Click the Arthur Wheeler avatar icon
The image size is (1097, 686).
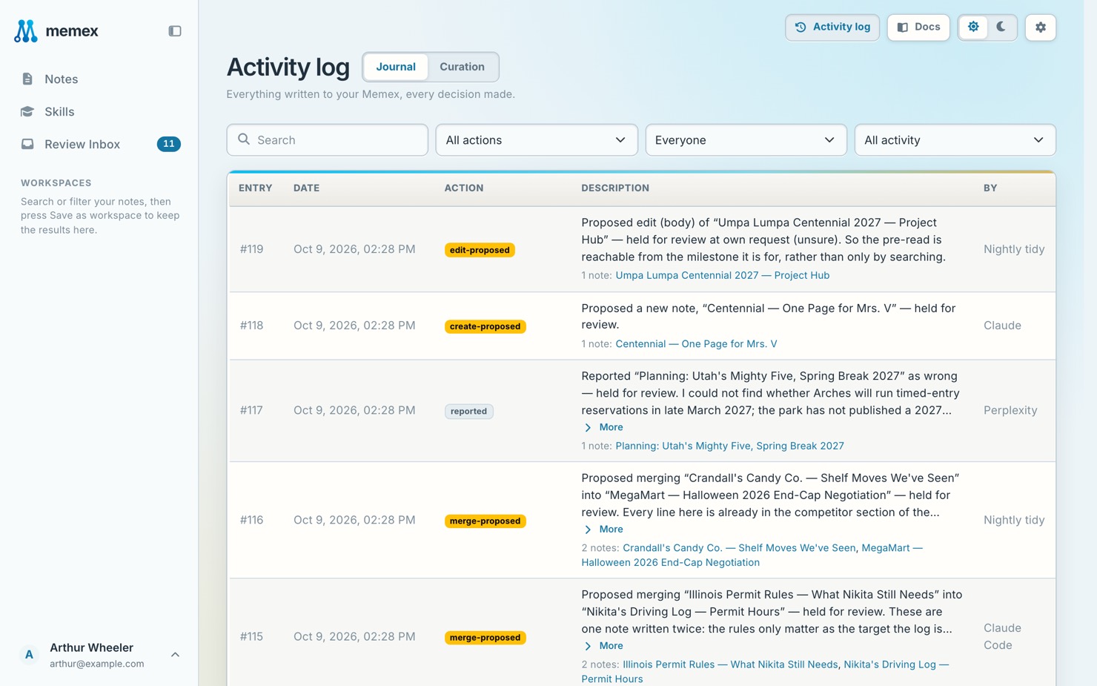coord(29,655)
